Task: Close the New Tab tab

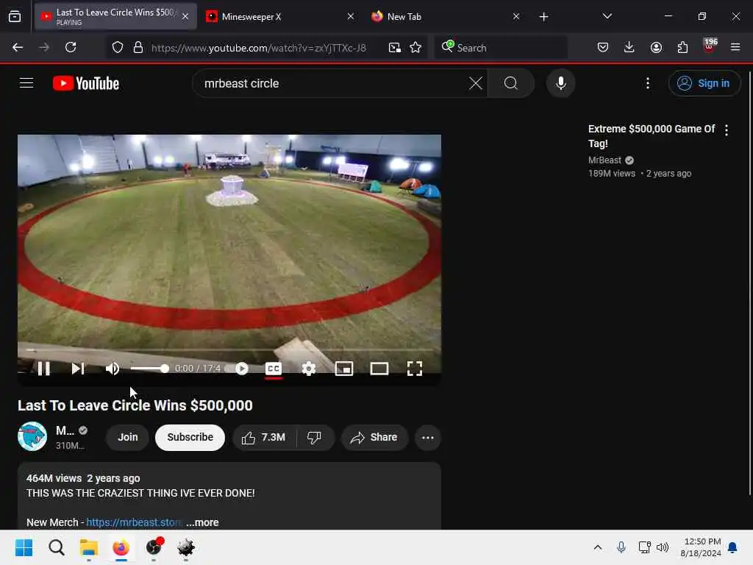Action: pyautogui.click(x=516, y=17)
